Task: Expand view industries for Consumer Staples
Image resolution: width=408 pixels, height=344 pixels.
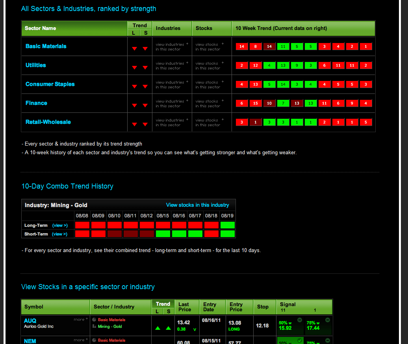Action: tap(172, 85)
